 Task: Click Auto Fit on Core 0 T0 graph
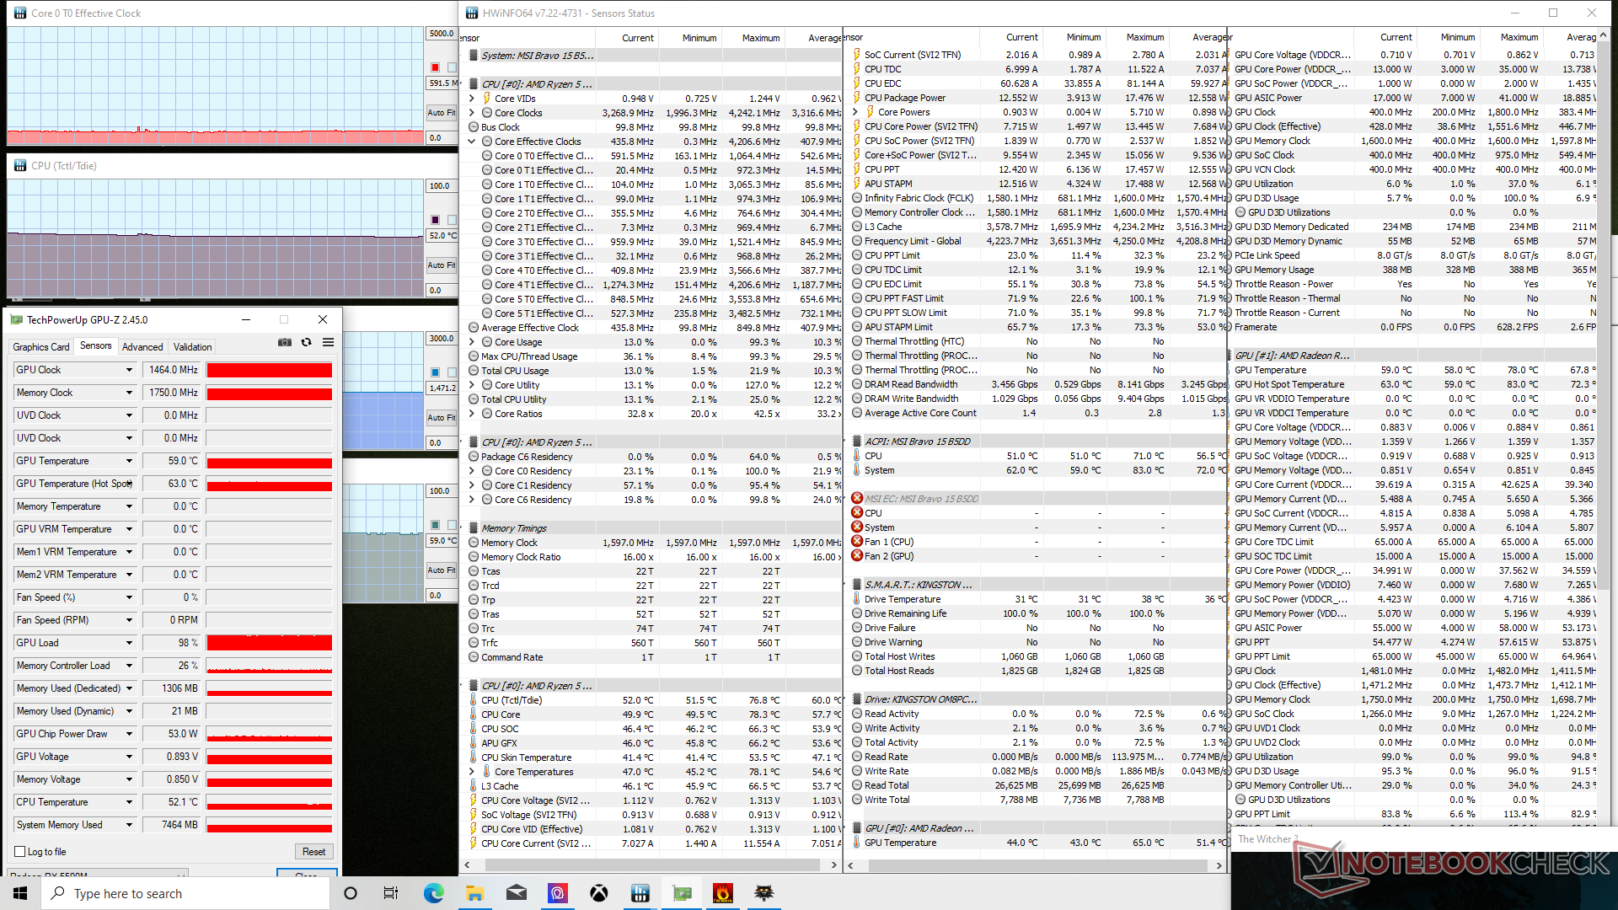click(x=442, y=112)
